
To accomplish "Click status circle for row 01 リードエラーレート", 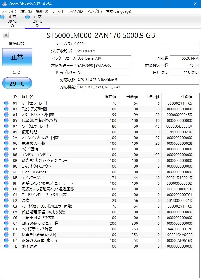I will click(6, 103).
